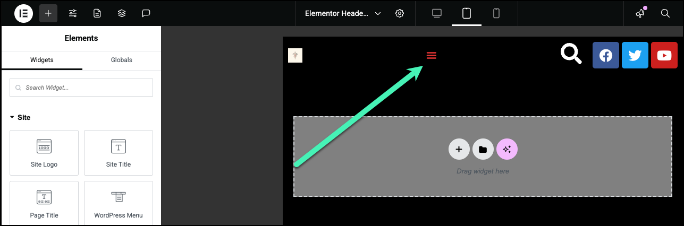Open Site Settings sliders icon
This screenshot has width=684, height=226.
(x=73, y=13)
